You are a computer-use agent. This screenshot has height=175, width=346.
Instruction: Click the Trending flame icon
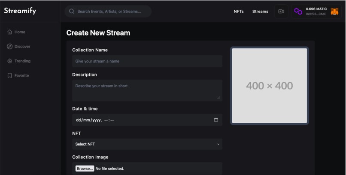tap(10, 61)
